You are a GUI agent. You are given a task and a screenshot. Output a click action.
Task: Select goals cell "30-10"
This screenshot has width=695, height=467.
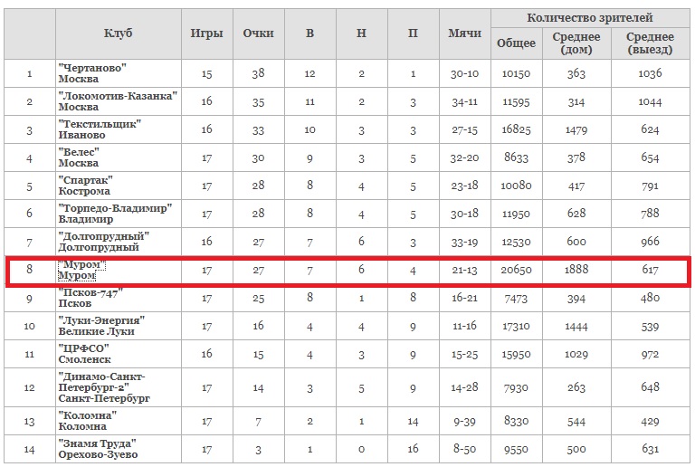pyautogui.click(x=464, y=73)
